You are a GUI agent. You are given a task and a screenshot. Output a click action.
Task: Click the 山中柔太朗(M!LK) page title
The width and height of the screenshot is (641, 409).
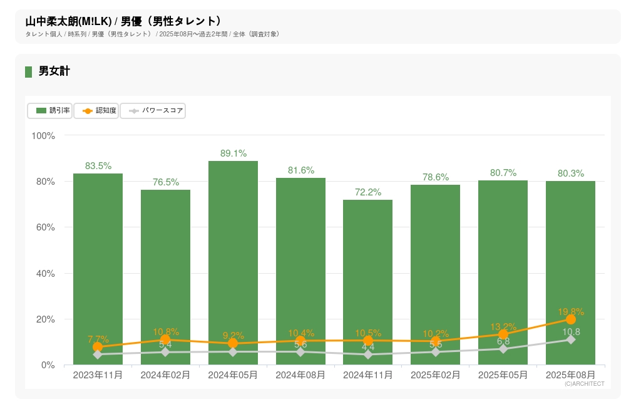pos(69,21)
